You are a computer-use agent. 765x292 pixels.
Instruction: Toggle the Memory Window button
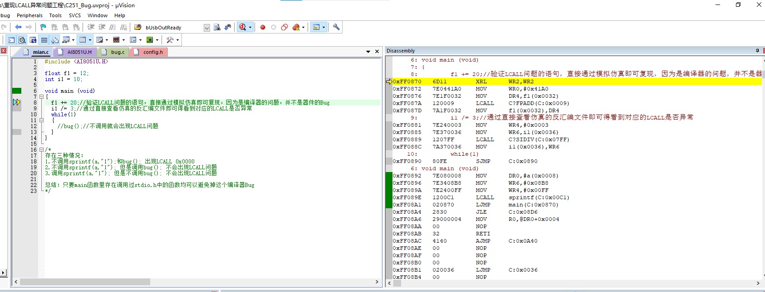click(83, 40)
